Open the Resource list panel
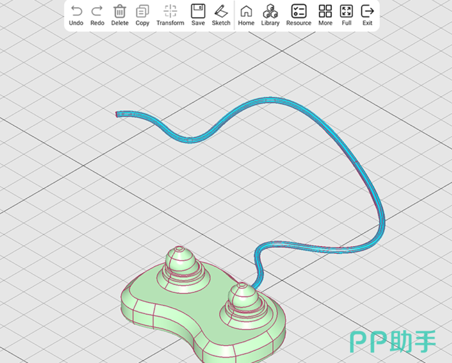The height and width of the screenshot is (363, 452). (x=298, y=12)
